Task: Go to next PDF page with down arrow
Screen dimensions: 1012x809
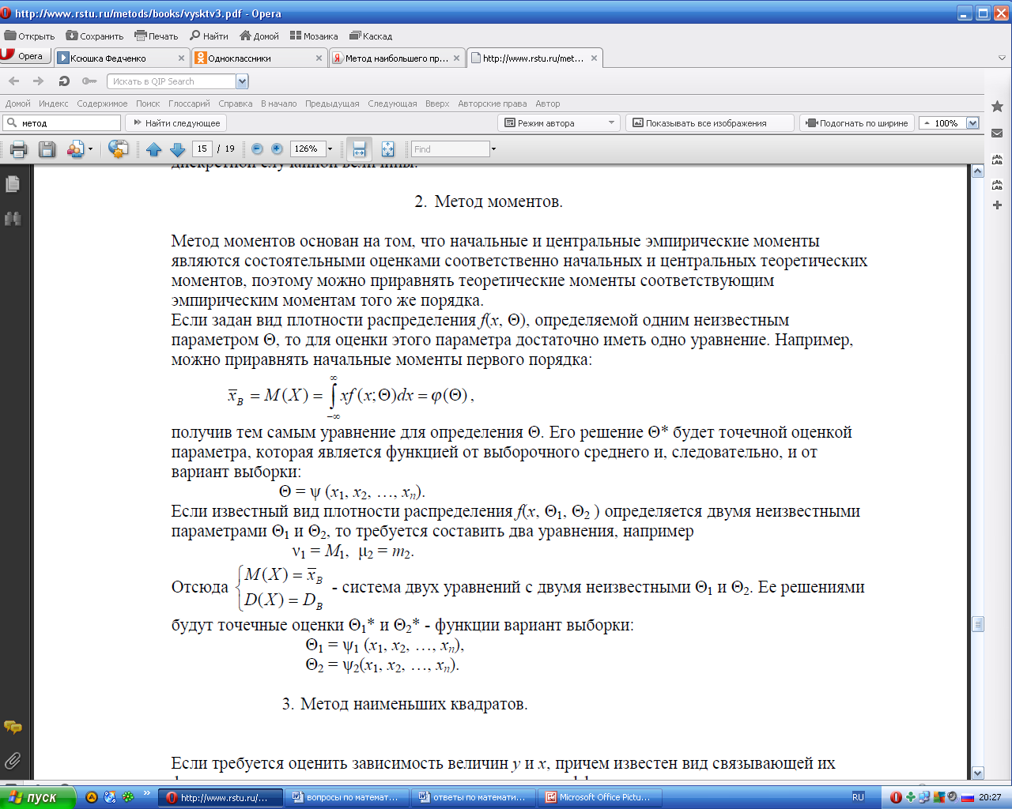Action: [x=177, y=149]
